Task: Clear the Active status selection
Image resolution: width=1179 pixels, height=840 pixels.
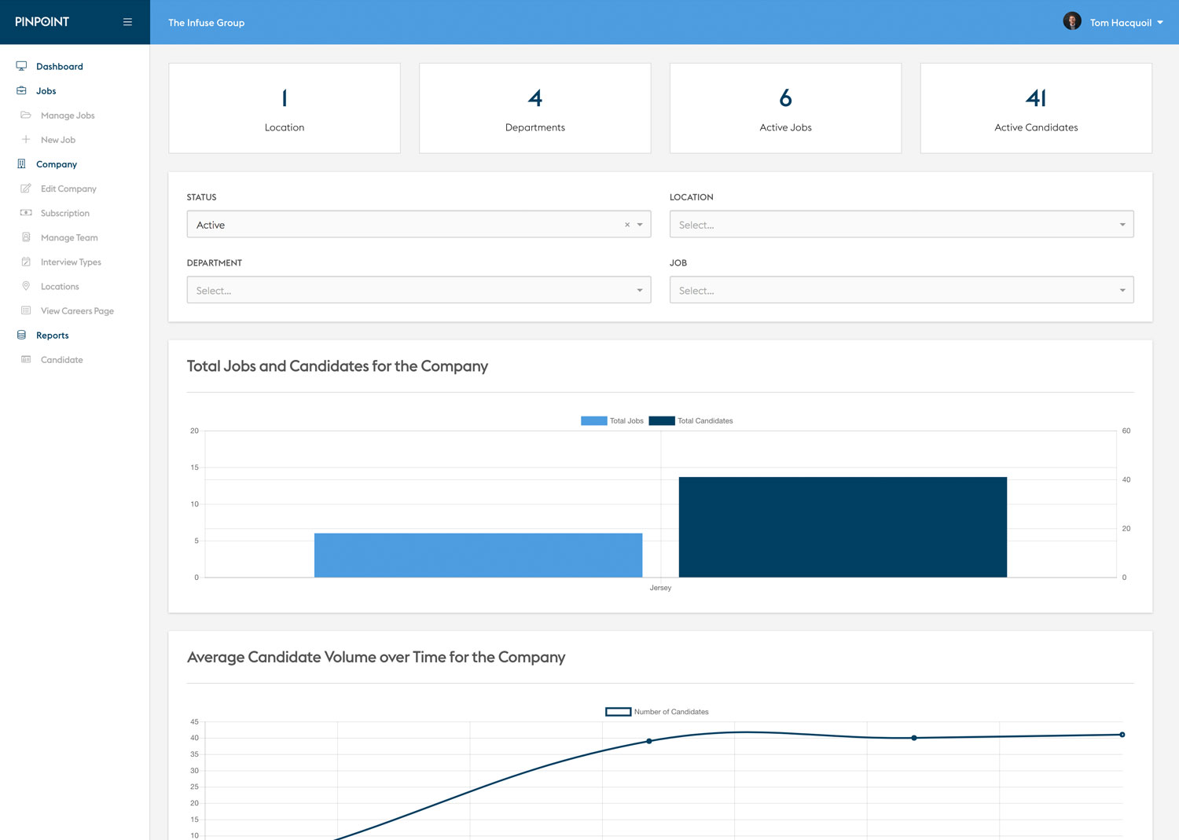Action: 627,225
